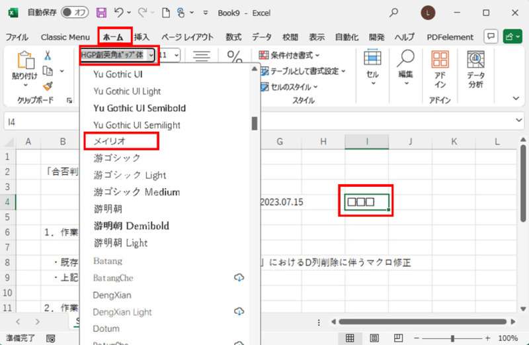Click the Touch mode hand icon
The image size is (529, 345).
click(x=181, y=13)
